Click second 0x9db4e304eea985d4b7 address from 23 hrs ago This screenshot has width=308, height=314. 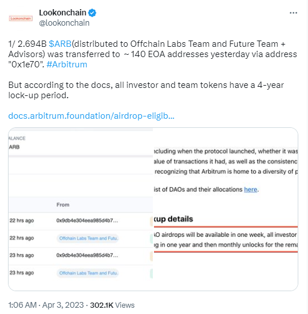(x=87, y=255)
